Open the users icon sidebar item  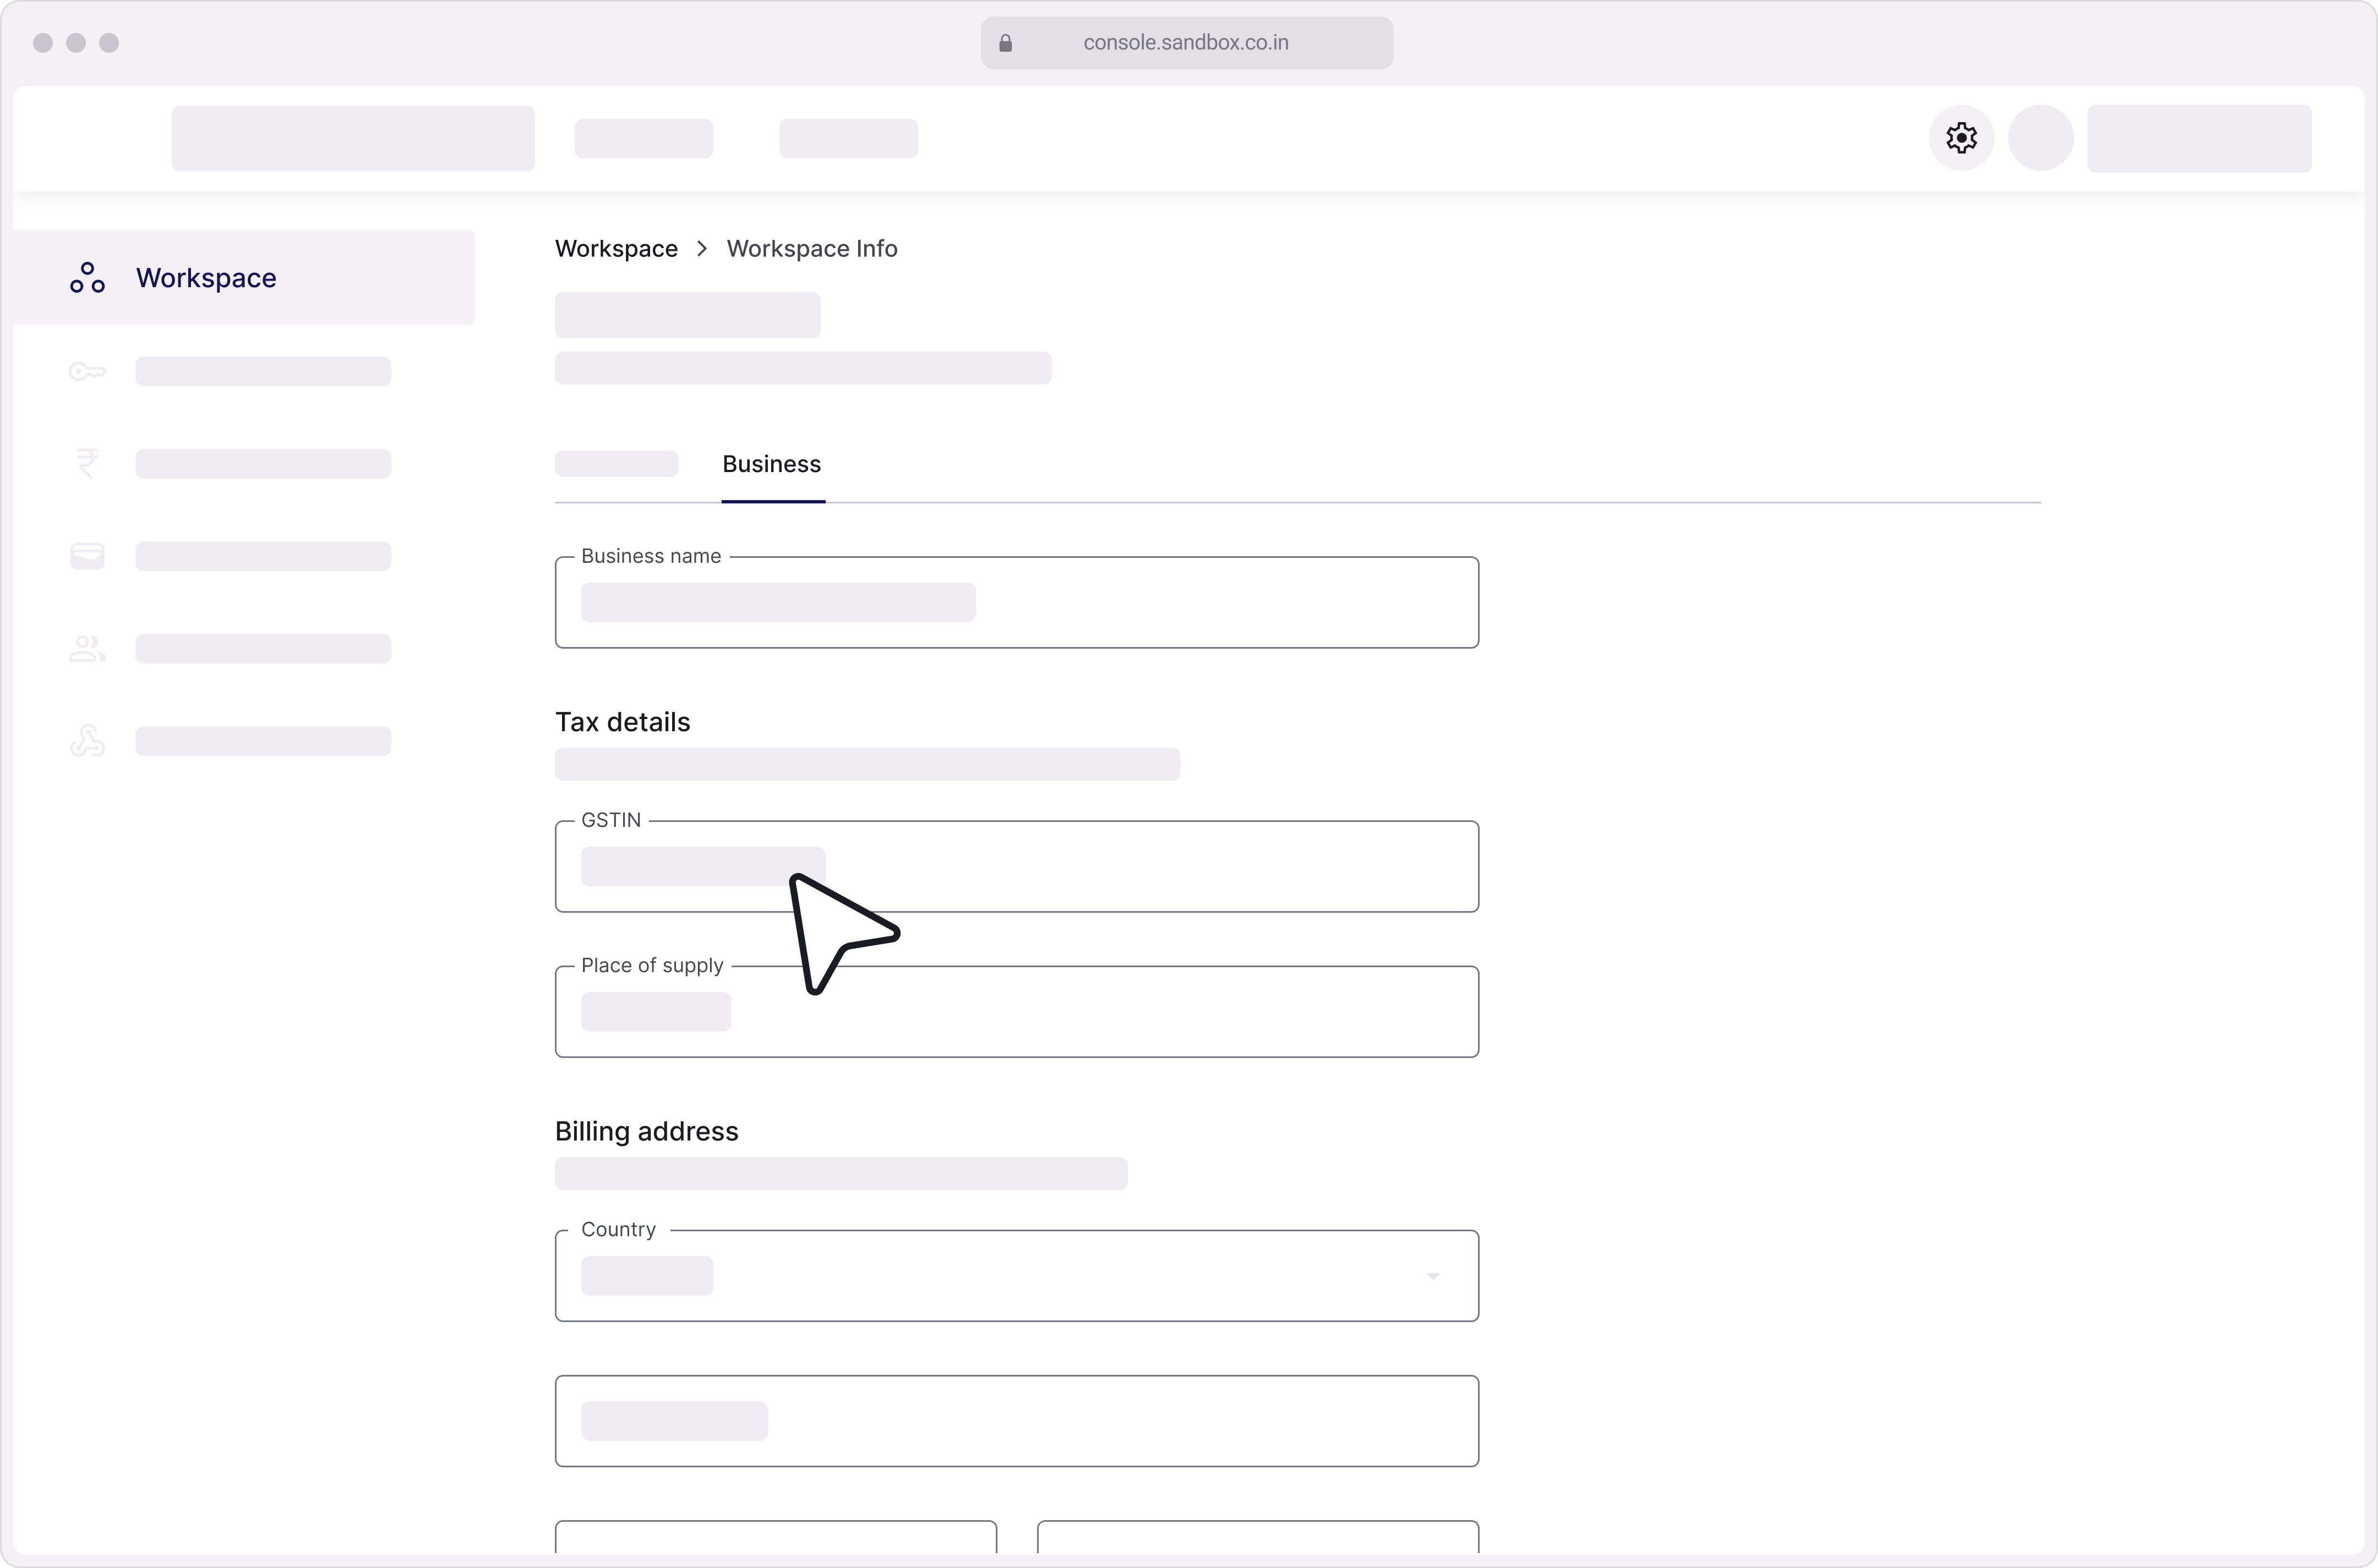tap(87, 649)
